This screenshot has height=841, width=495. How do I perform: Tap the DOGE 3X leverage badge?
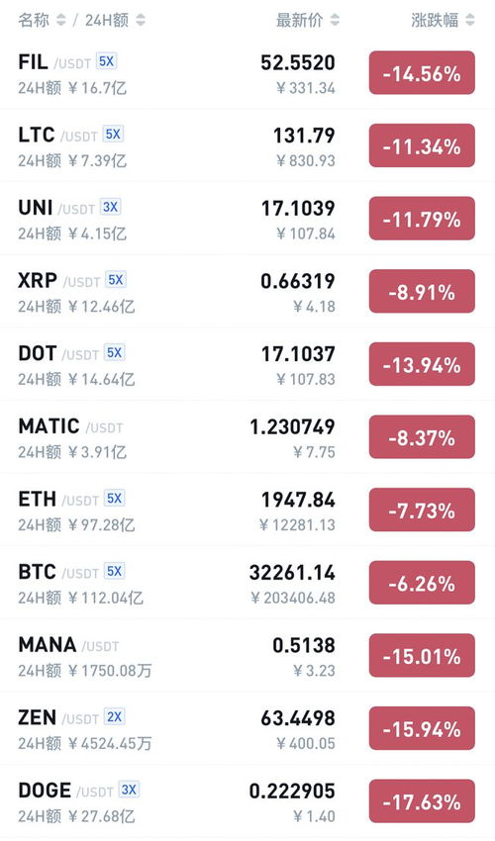tap(129, 791)
